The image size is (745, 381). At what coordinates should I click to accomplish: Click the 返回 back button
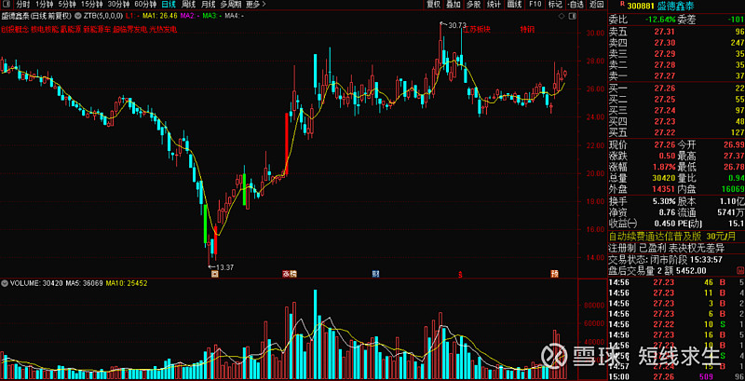(596, 5)
